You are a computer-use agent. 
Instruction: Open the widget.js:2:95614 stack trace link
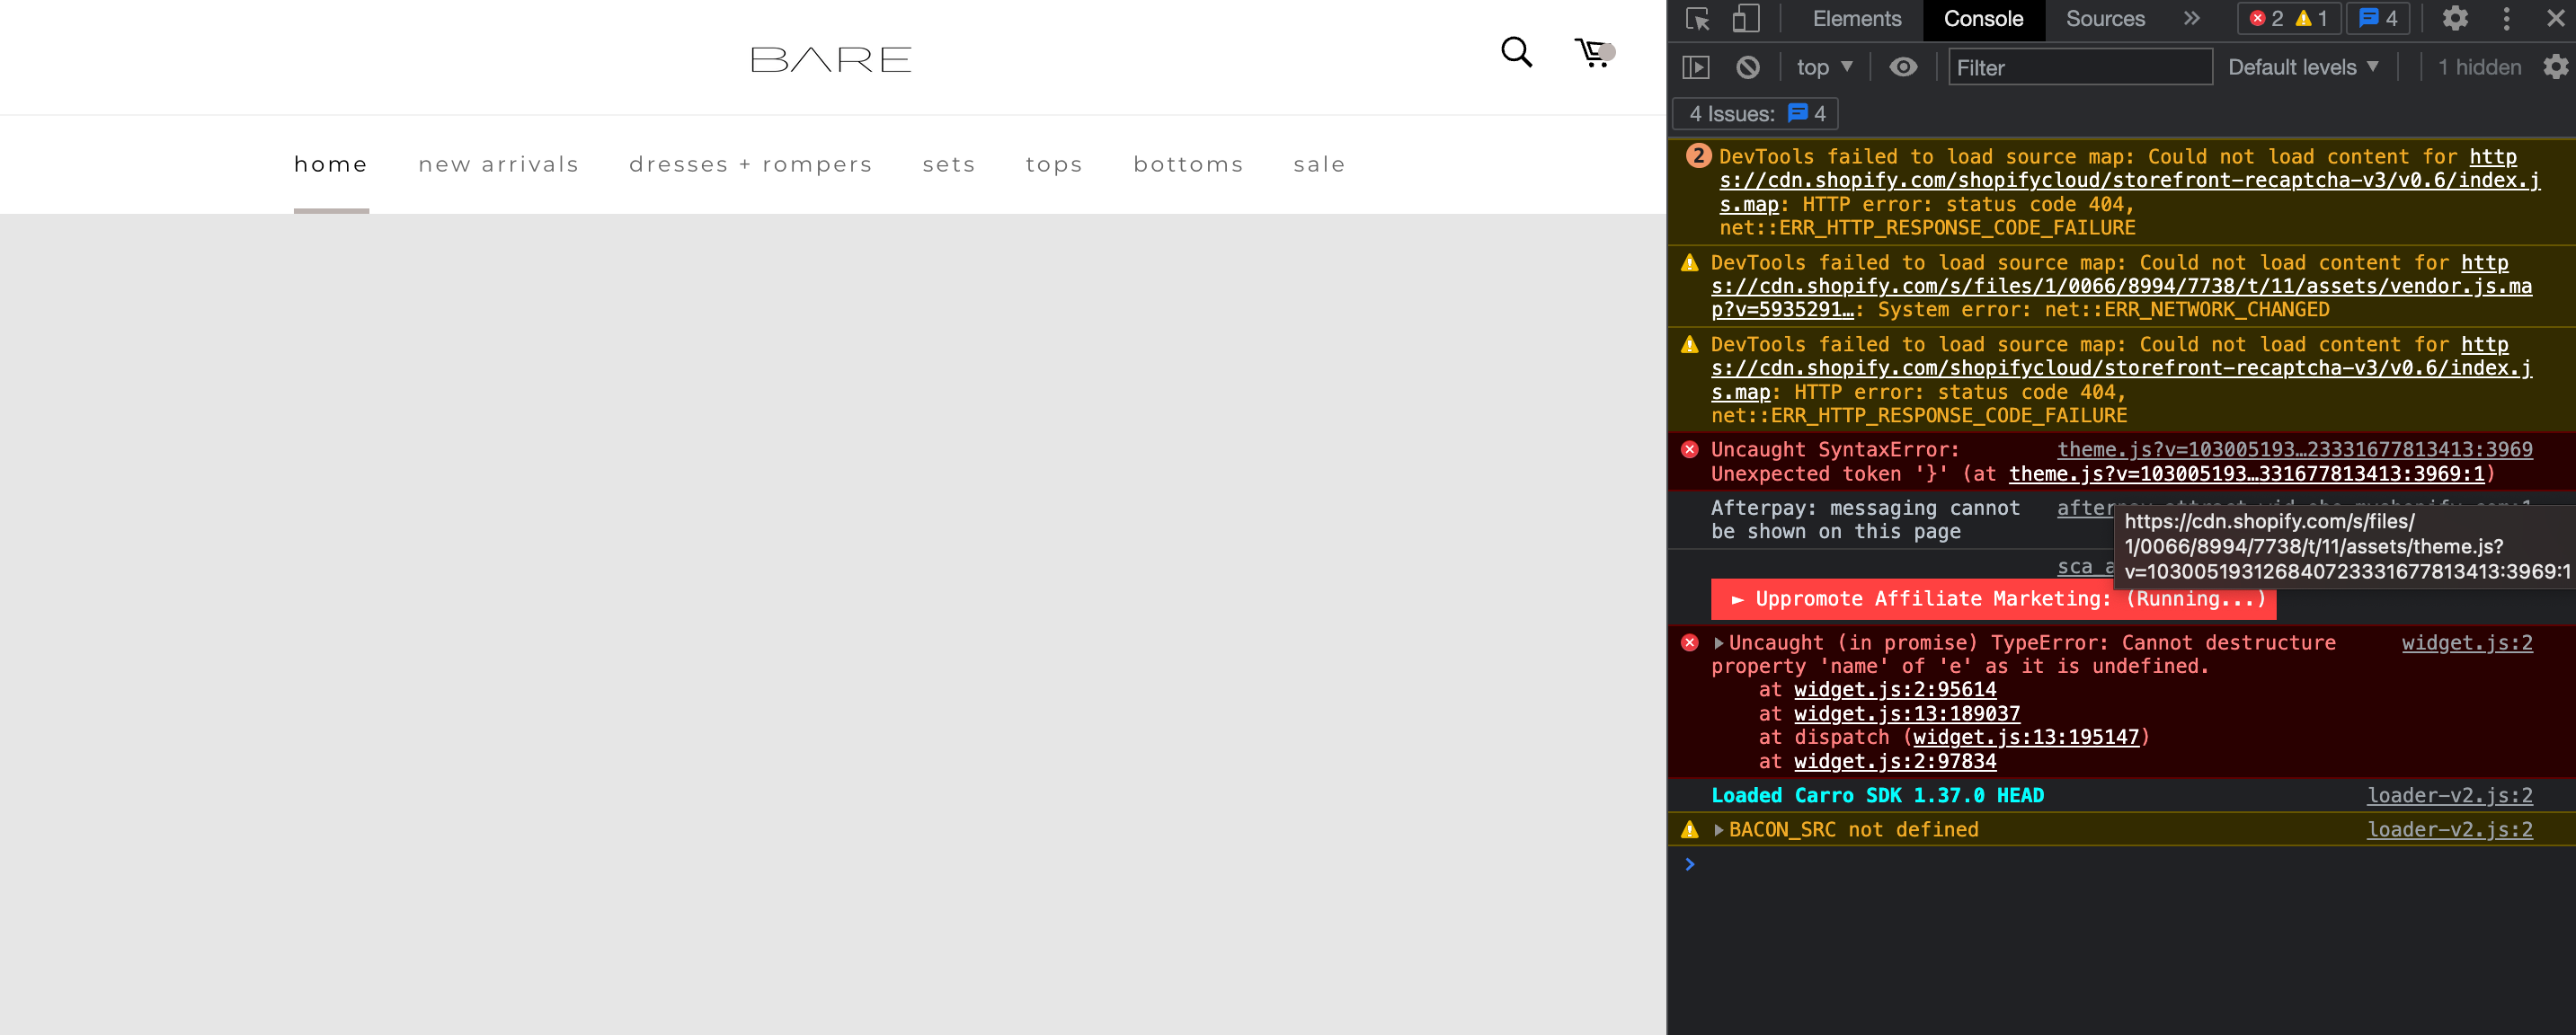pos(1894,689)
